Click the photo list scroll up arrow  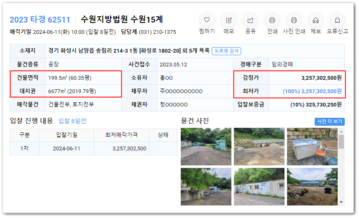[x=341, y=132]
